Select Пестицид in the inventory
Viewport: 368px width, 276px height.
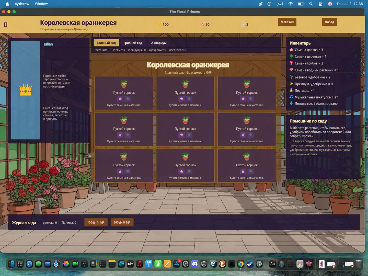coord(302,90)
